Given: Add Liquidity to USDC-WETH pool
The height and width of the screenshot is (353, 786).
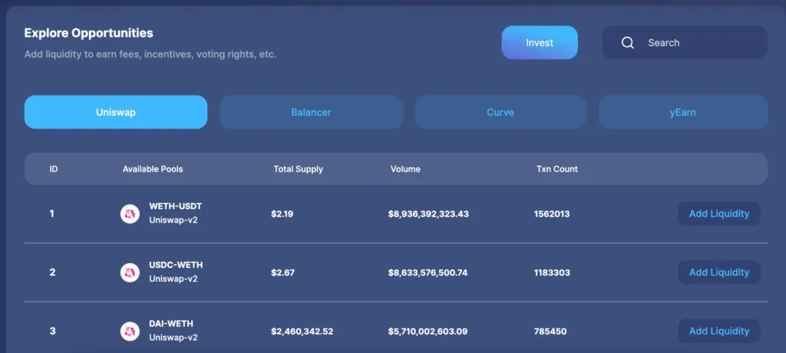Looking at the screenshot, I should point(718,273).
